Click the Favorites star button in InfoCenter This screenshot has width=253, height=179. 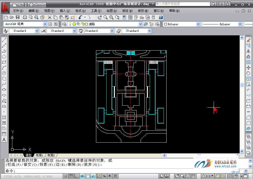click(228, 4)
